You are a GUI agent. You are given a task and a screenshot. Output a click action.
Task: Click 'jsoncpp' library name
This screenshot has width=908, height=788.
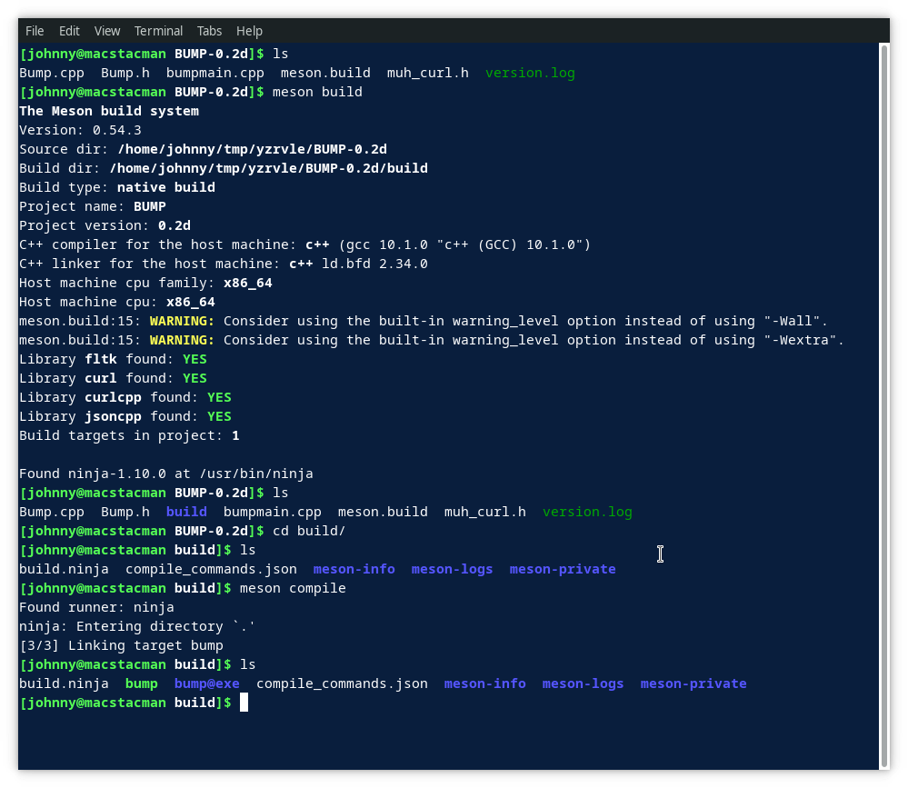(x=113, y=417)
